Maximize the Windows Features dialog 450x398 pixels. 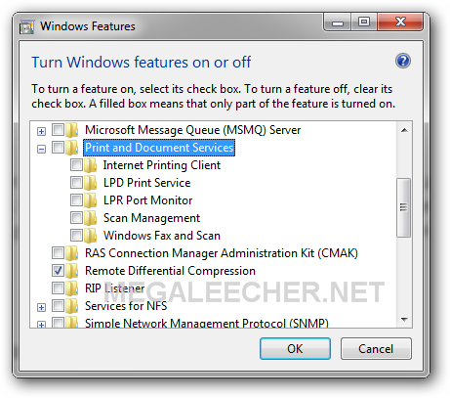point(364,22)
